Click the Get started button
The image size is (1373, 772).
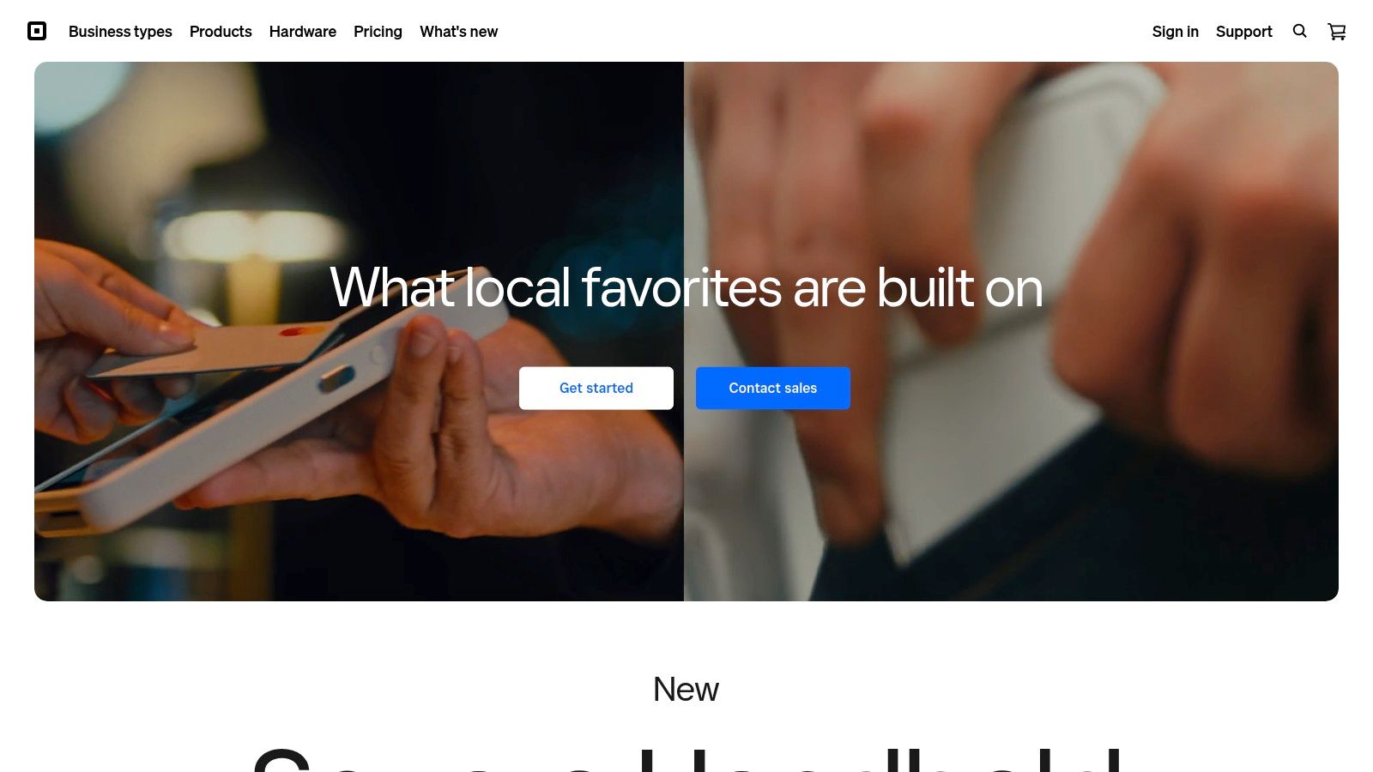tap(596, 388)
